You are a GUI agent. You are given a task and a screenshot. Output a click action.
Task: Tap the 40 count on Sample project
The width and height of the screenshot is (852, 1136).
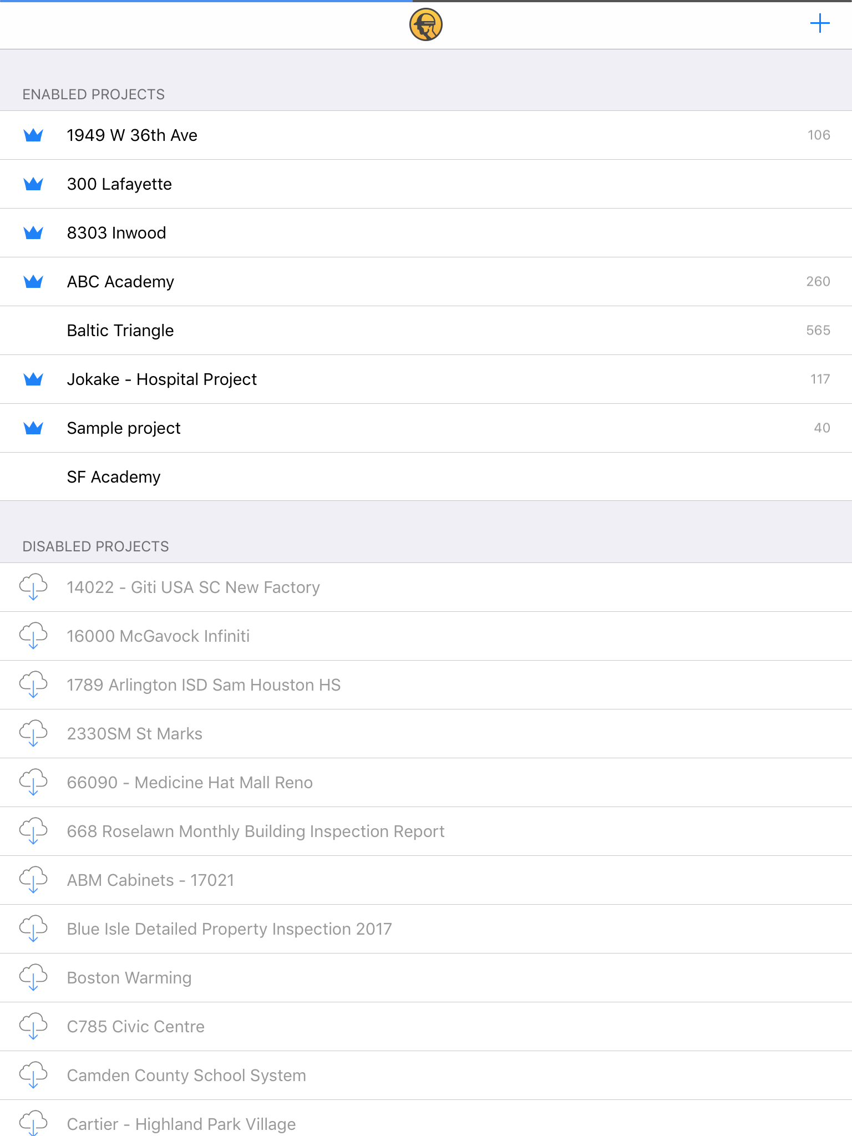pyautogui.click(x=822, y=428)
